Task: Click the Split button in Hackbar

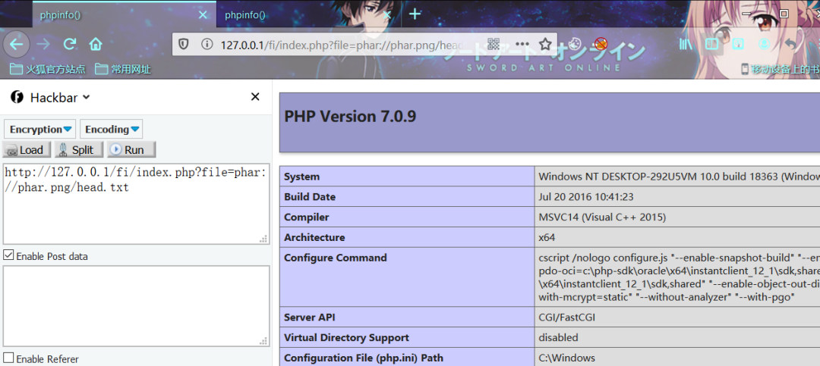Action: pyautogui.click(x=79, y=150)
